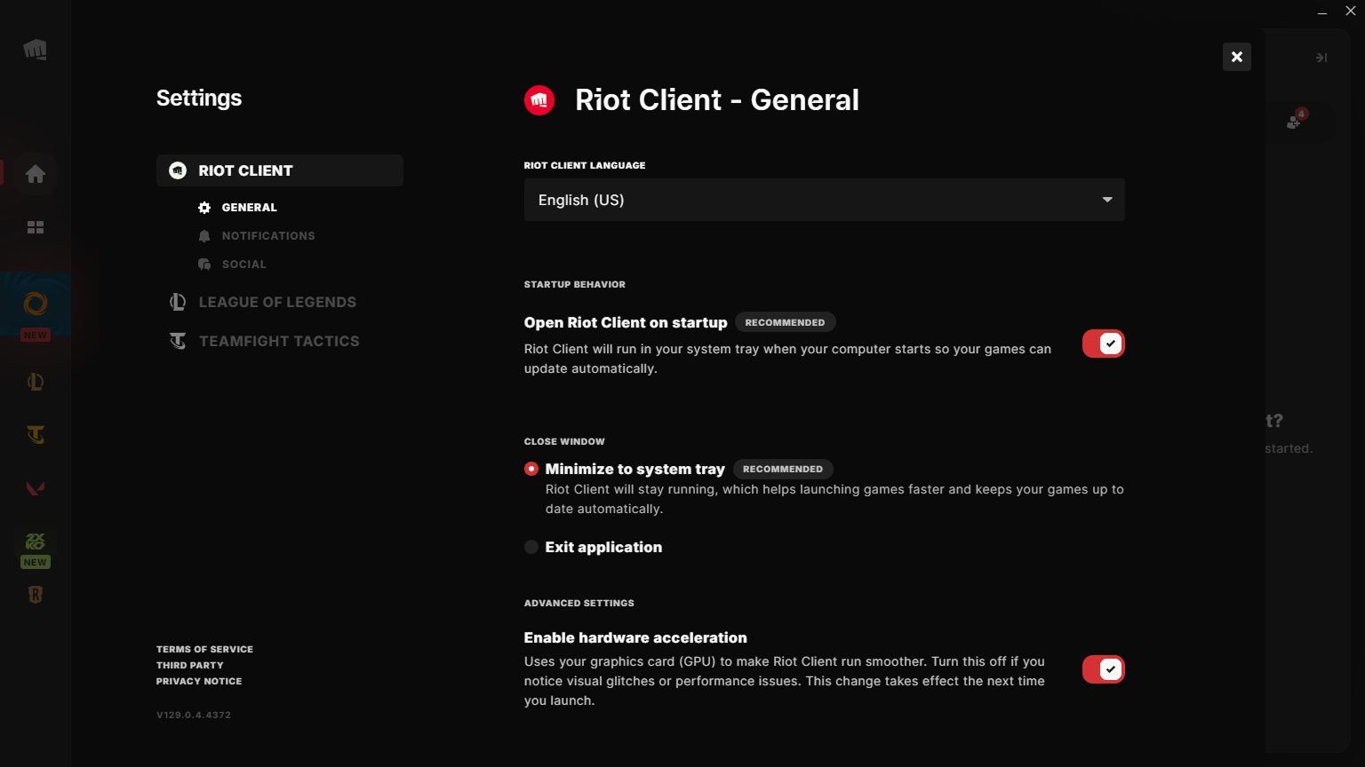Select the Exit application radio button
Image resolution: width=1365 pixels, height=767 pixels.
pyautogui.click(x=531, y=547)
